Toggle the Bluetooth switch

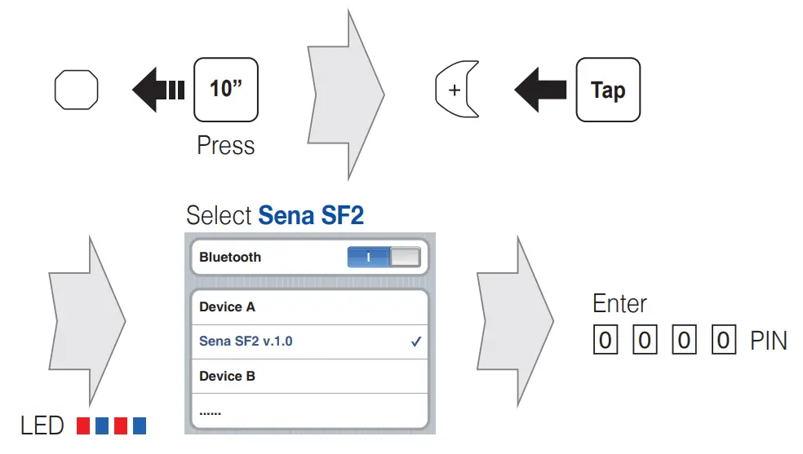point(384,258)
